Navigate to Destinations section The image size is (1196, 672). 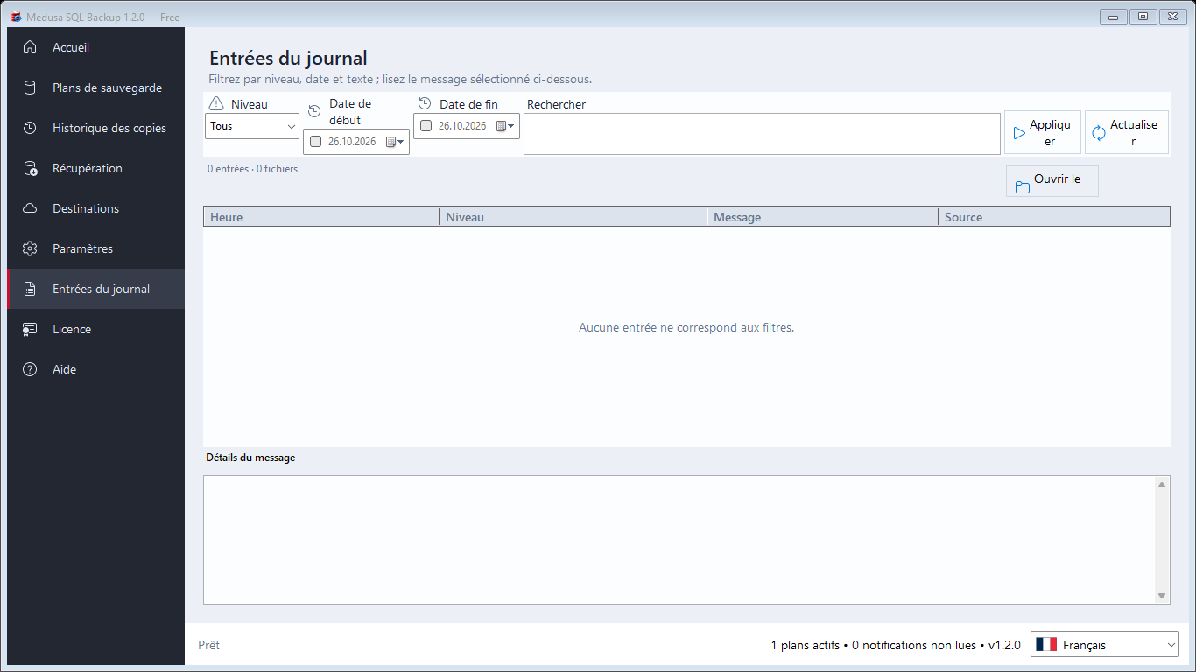pos(96,208)
